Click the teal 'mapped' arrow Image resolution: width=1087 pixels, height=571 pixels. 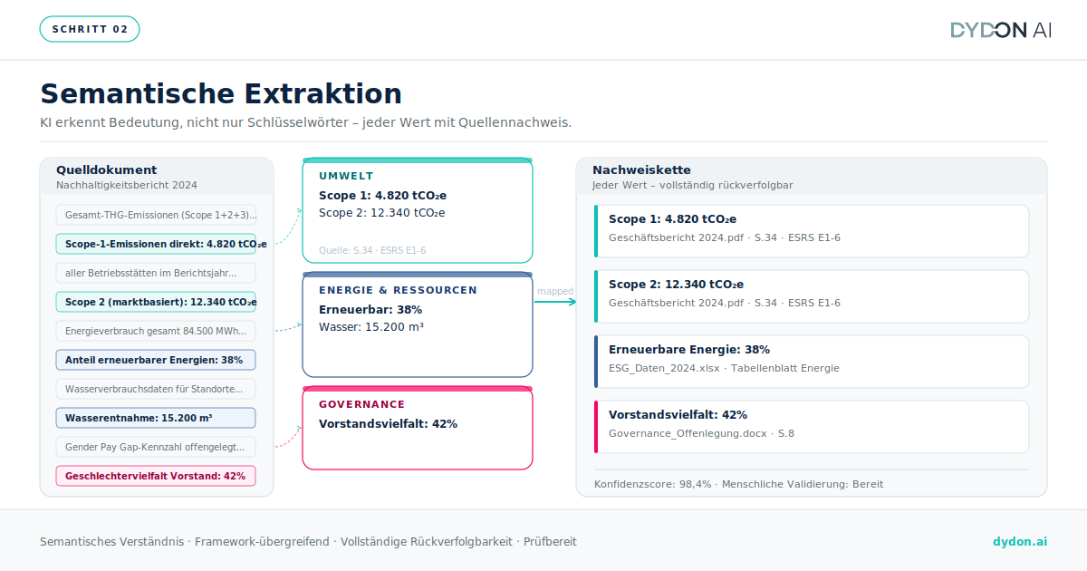(x=554, y=302)
